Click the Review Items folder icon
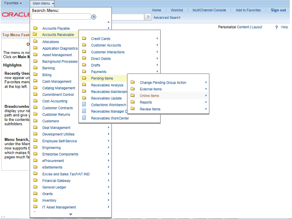This screenshot has height=219, width=292. click(133, 109)
